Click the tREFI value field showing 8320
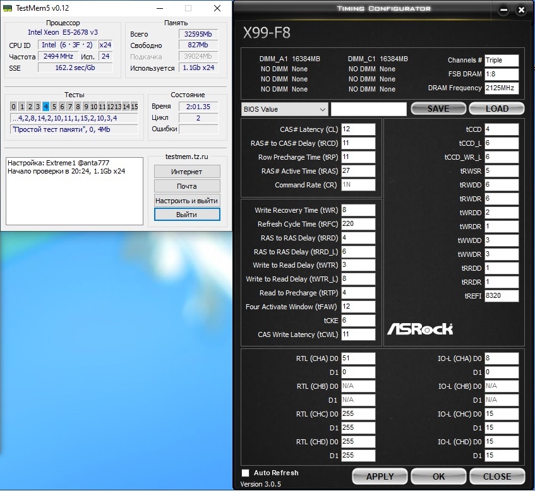Viewport: 535px width, 491px height. (502, 295)
